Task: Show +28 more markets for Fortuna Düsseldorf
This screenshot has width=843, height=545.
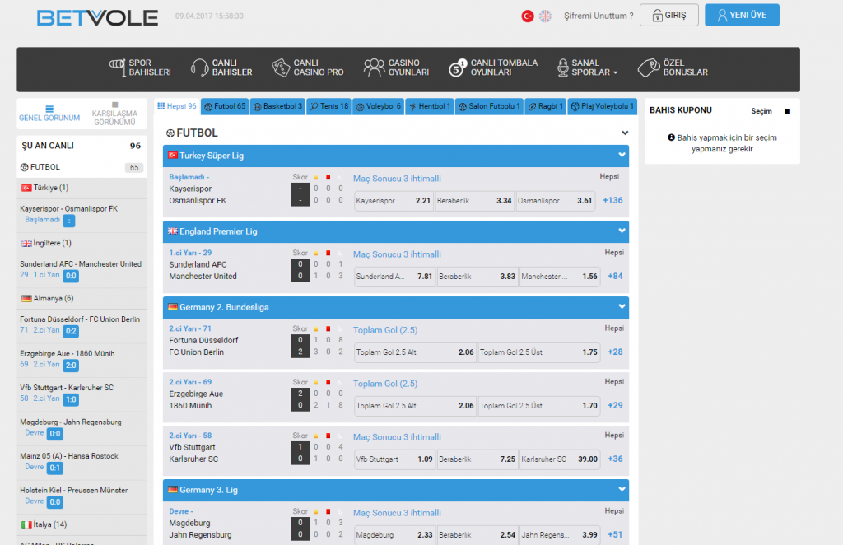Action: [x=615, y=352]
